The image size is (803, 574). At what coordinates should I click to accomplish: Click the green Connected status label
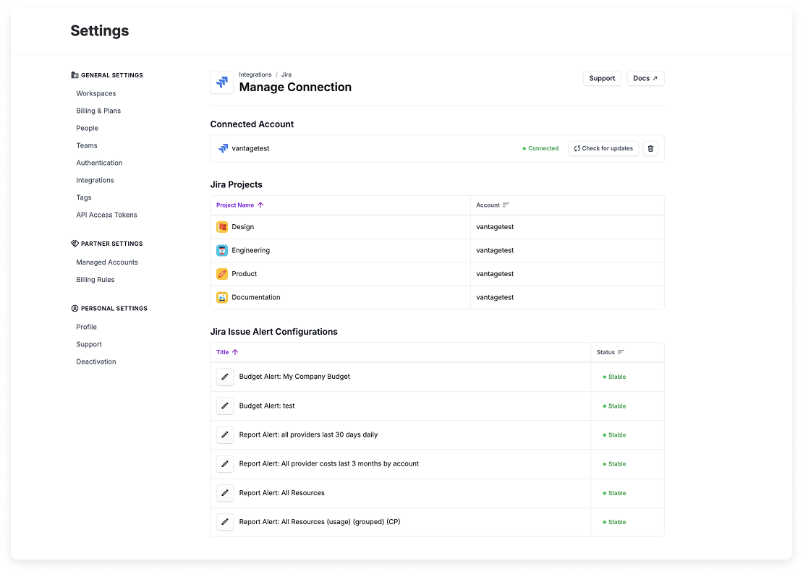[x=540, y=148]
